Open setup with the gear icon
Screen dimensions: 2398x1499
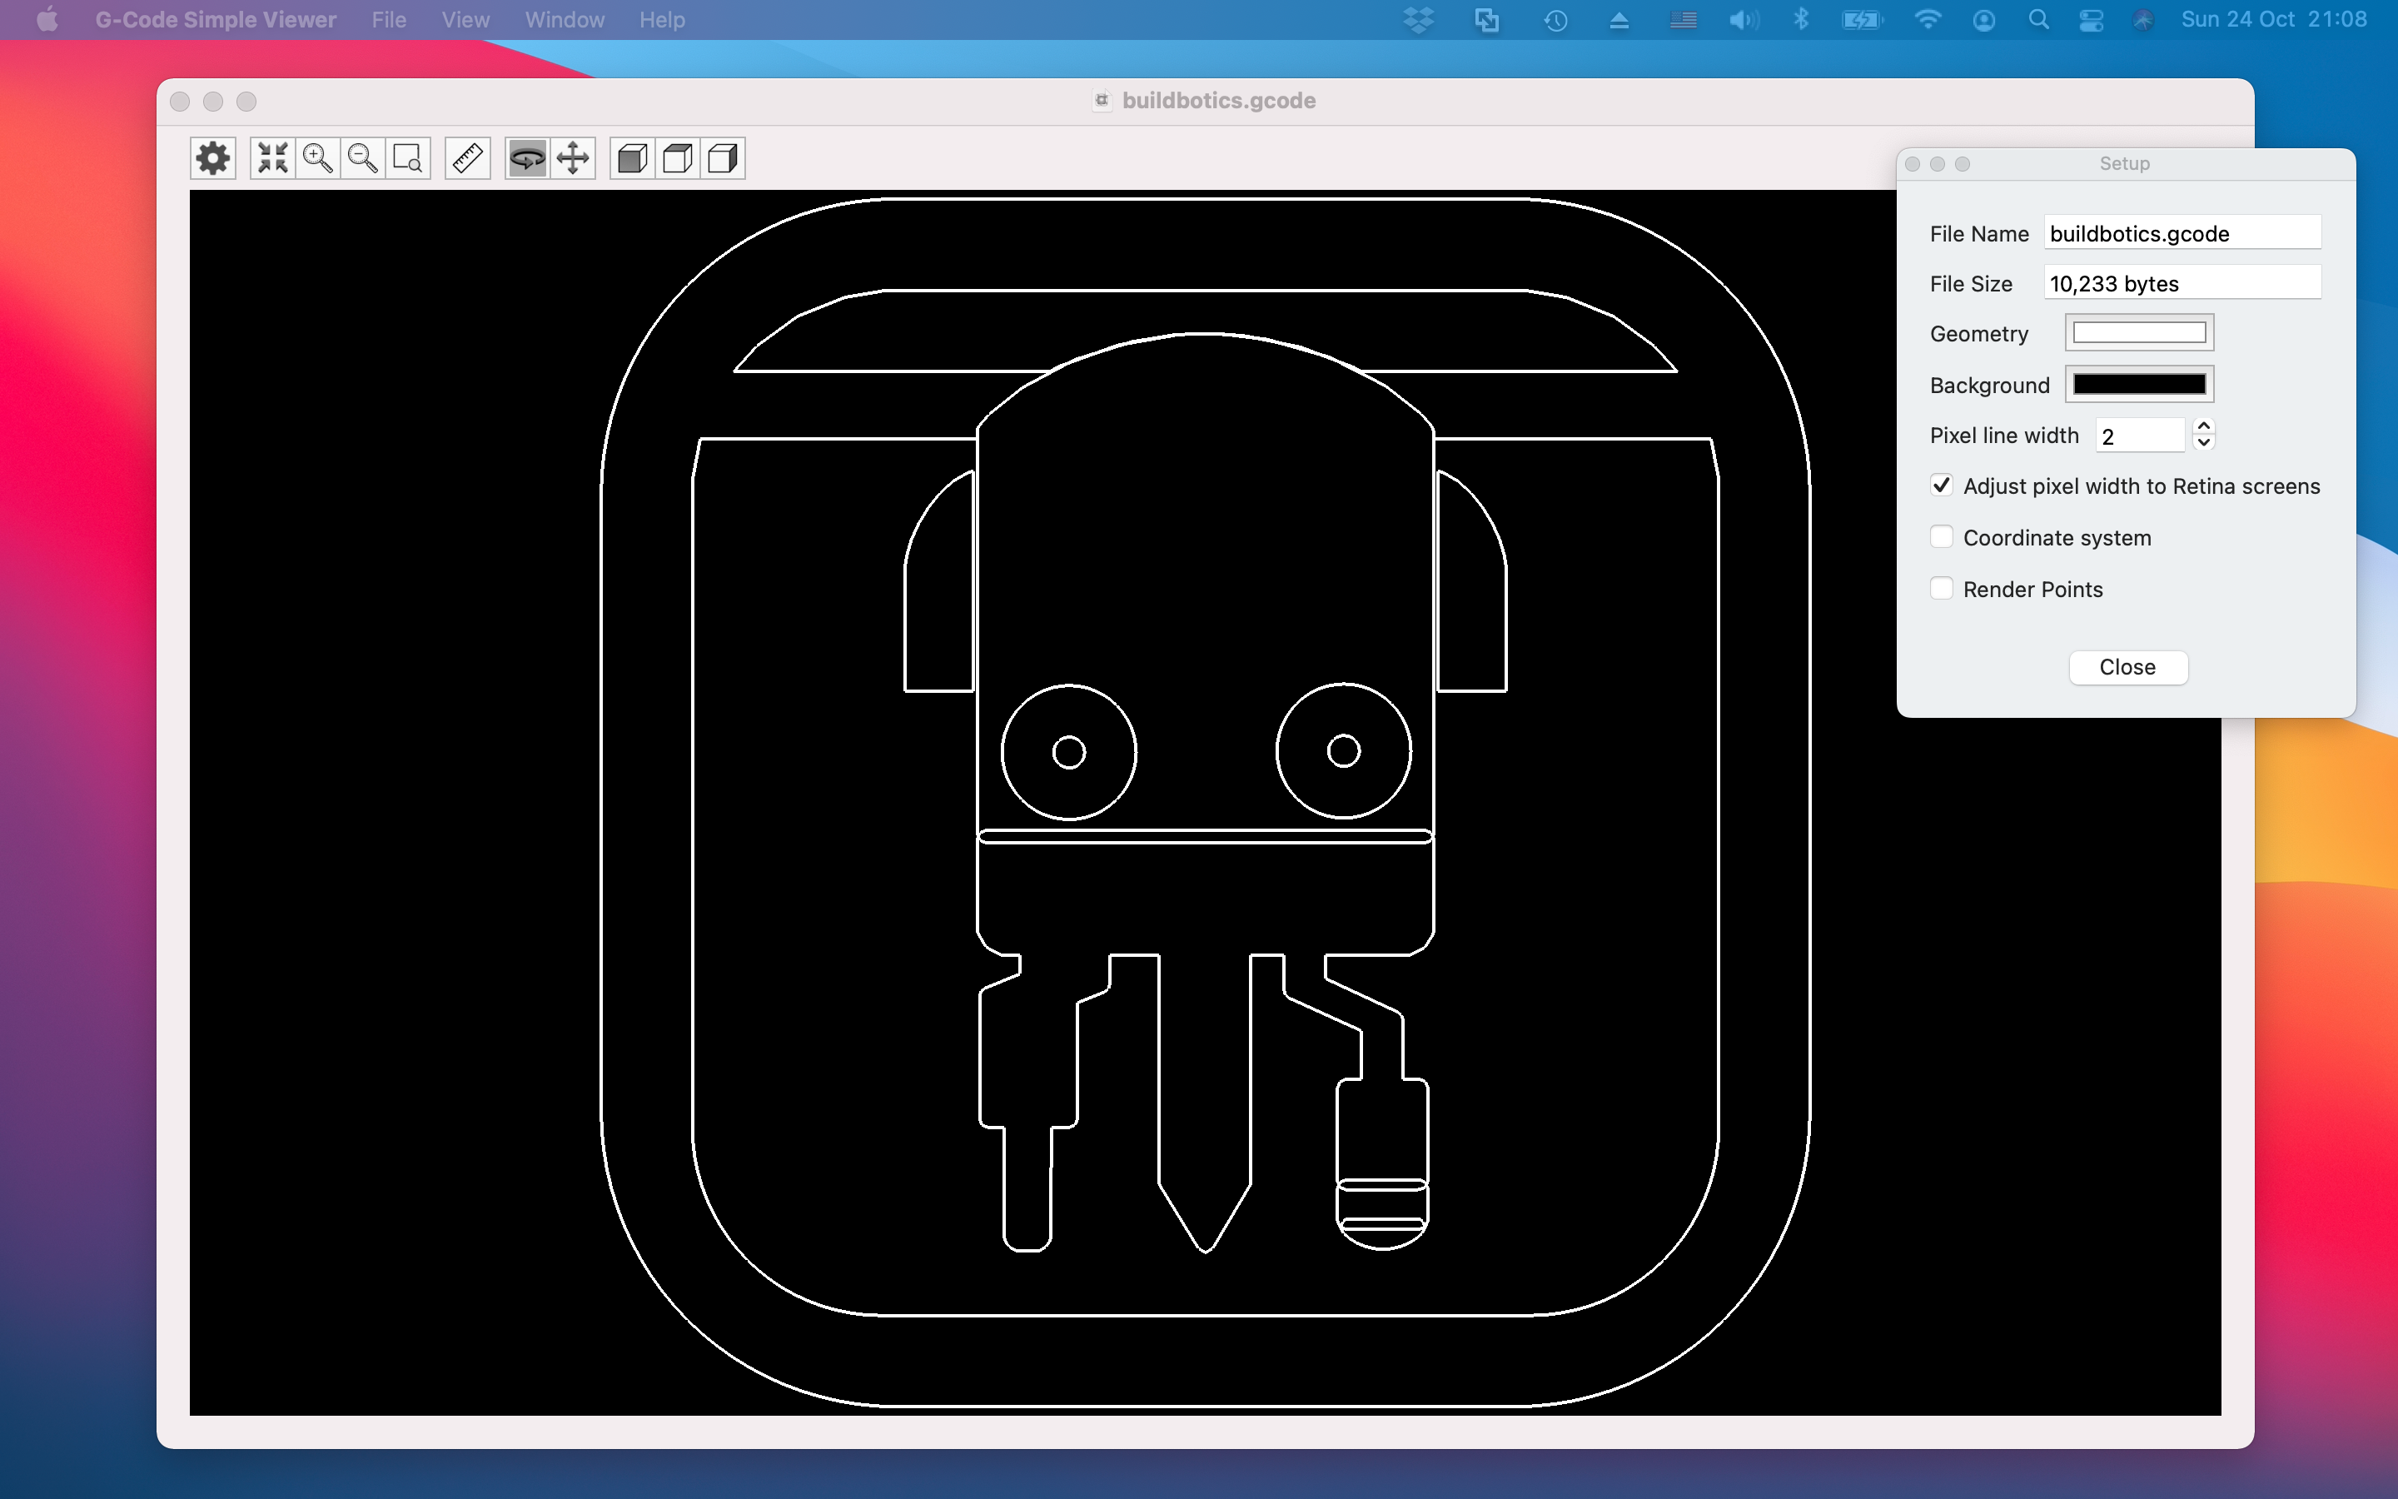pyautogui.click(x=212, y=158)
